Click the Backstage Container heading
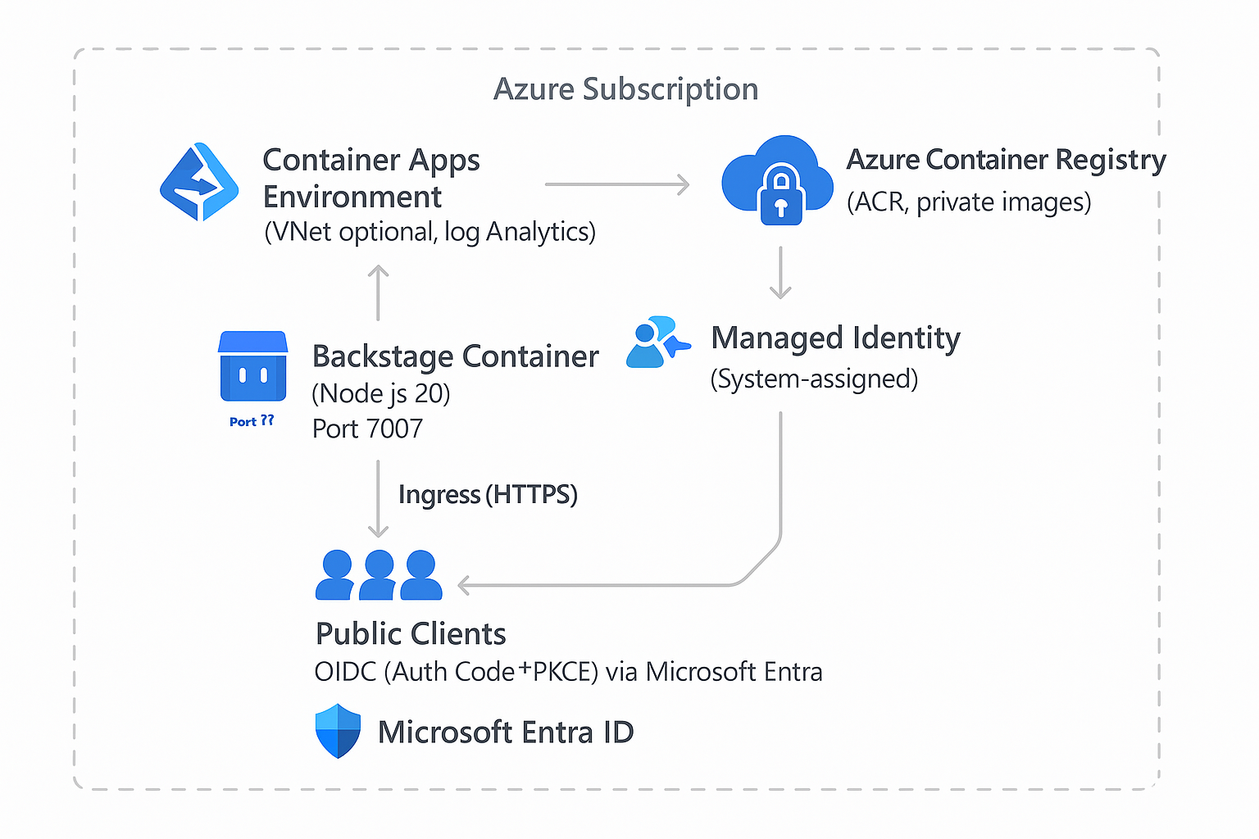 point(455,356)
